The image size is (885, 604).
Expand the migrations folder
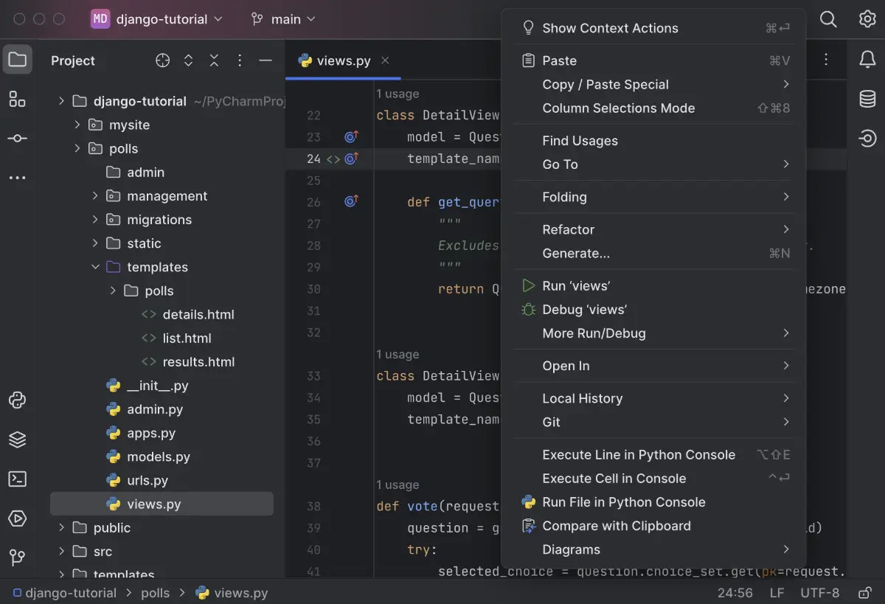tap(95, 219)
